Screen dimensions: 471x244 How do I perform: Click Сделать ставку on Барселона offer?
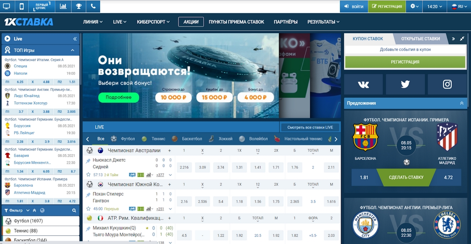(406, 177)
